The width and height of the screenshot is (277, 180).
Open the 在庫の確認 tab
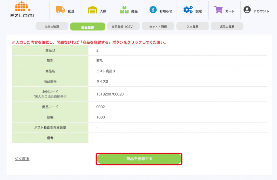pos(52,27)
